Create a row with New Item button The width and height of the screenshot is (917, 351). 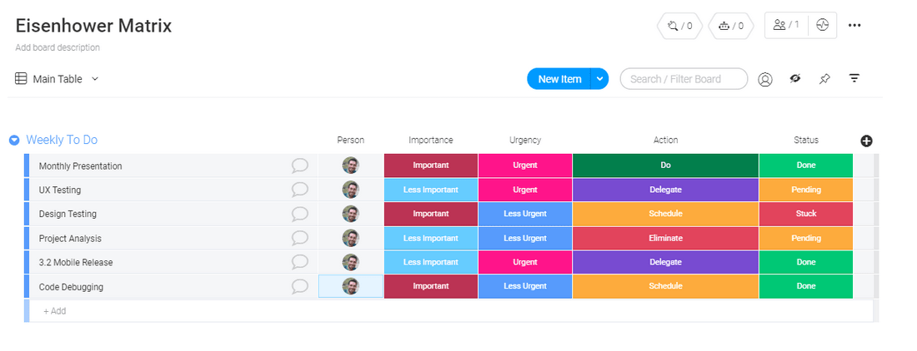coord(559,79)
